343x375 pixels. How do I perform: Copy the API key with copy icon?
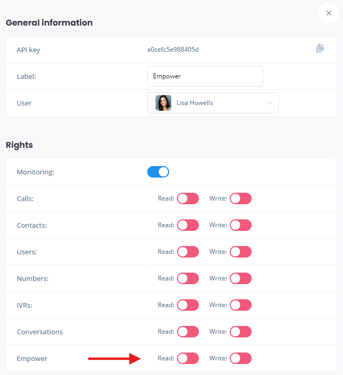pos(320,49)
